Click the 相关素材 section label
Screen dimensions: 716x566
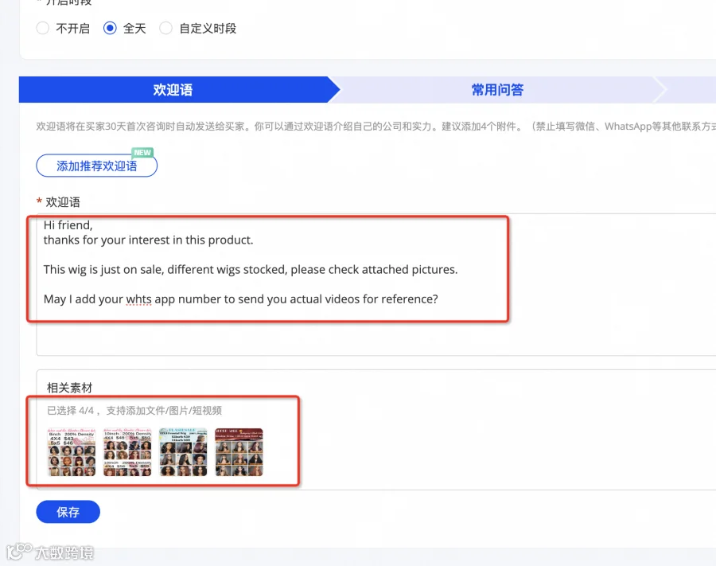click(x=69, y=388)
